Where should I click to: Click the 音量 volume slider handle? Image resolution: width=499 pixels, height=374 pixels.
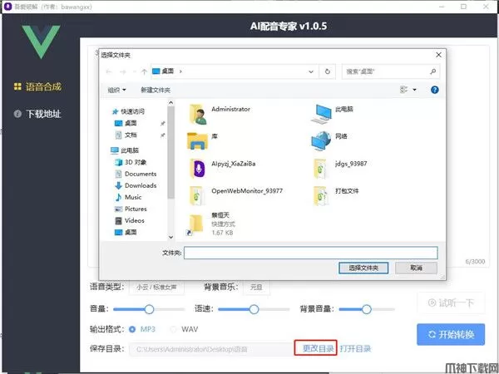149,309
